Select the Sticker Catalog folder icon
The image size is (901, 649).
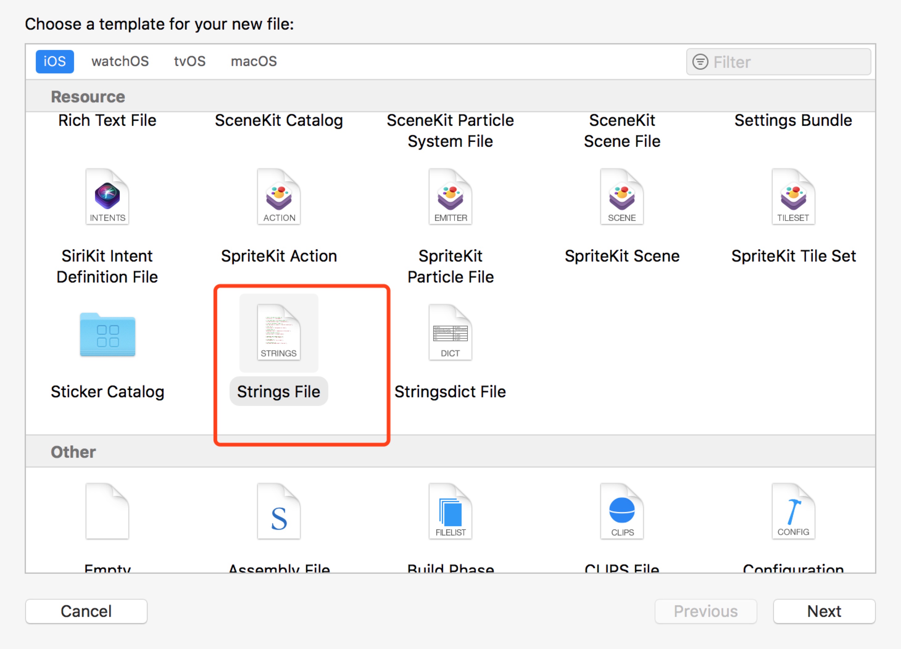pos(107,334)
